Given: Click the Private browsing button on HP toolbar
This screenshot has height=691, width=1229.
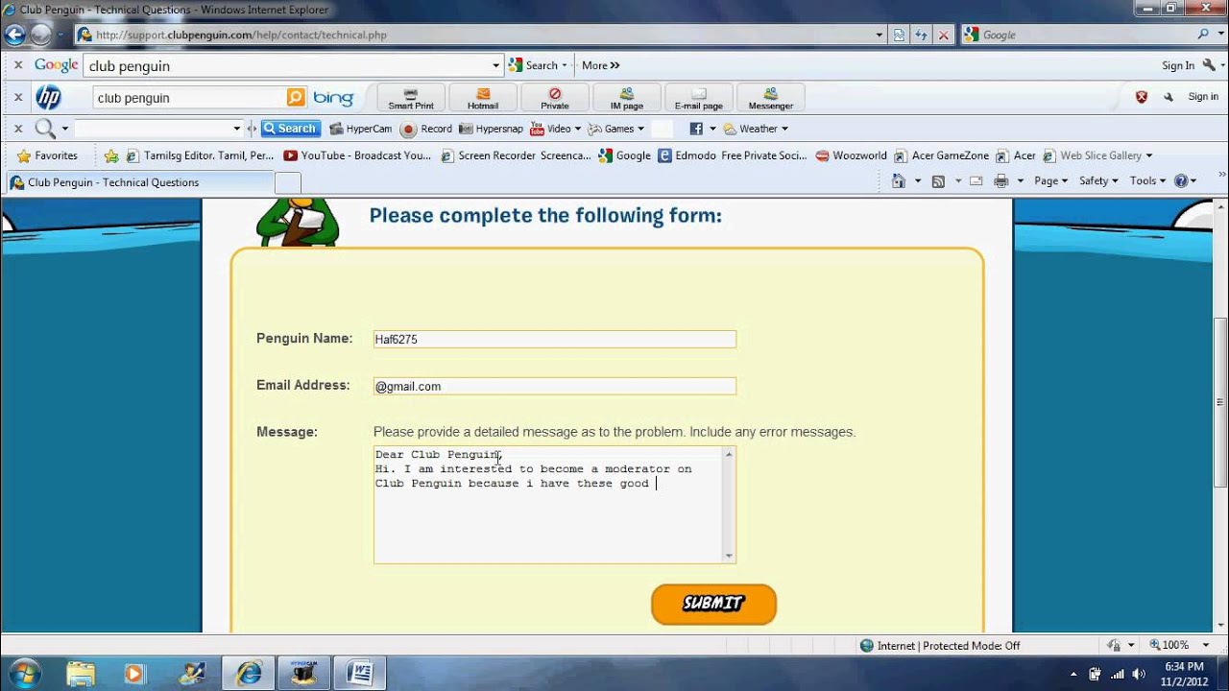Looking at the screenshot, I should click(554, 98).
